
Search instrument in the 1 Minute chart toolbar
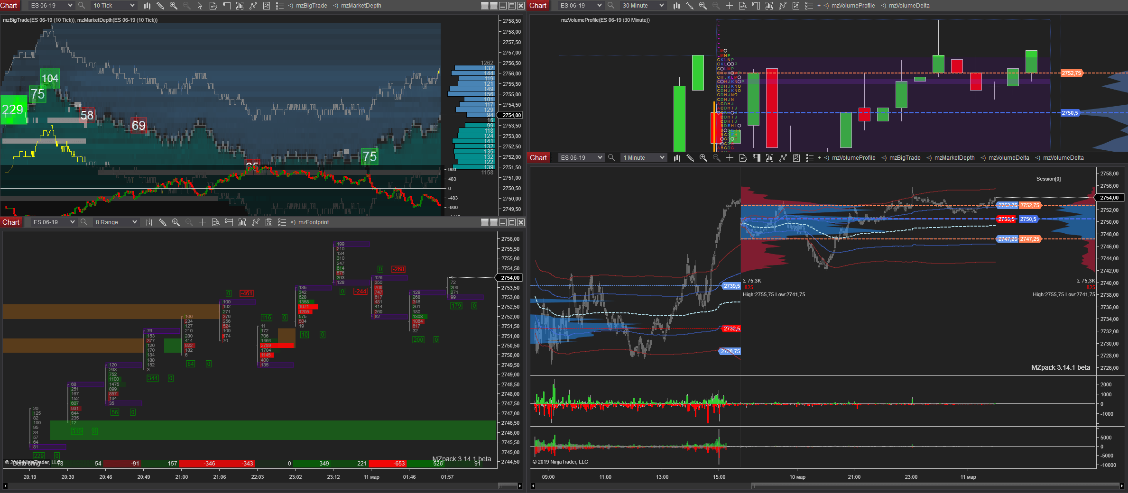611,158
